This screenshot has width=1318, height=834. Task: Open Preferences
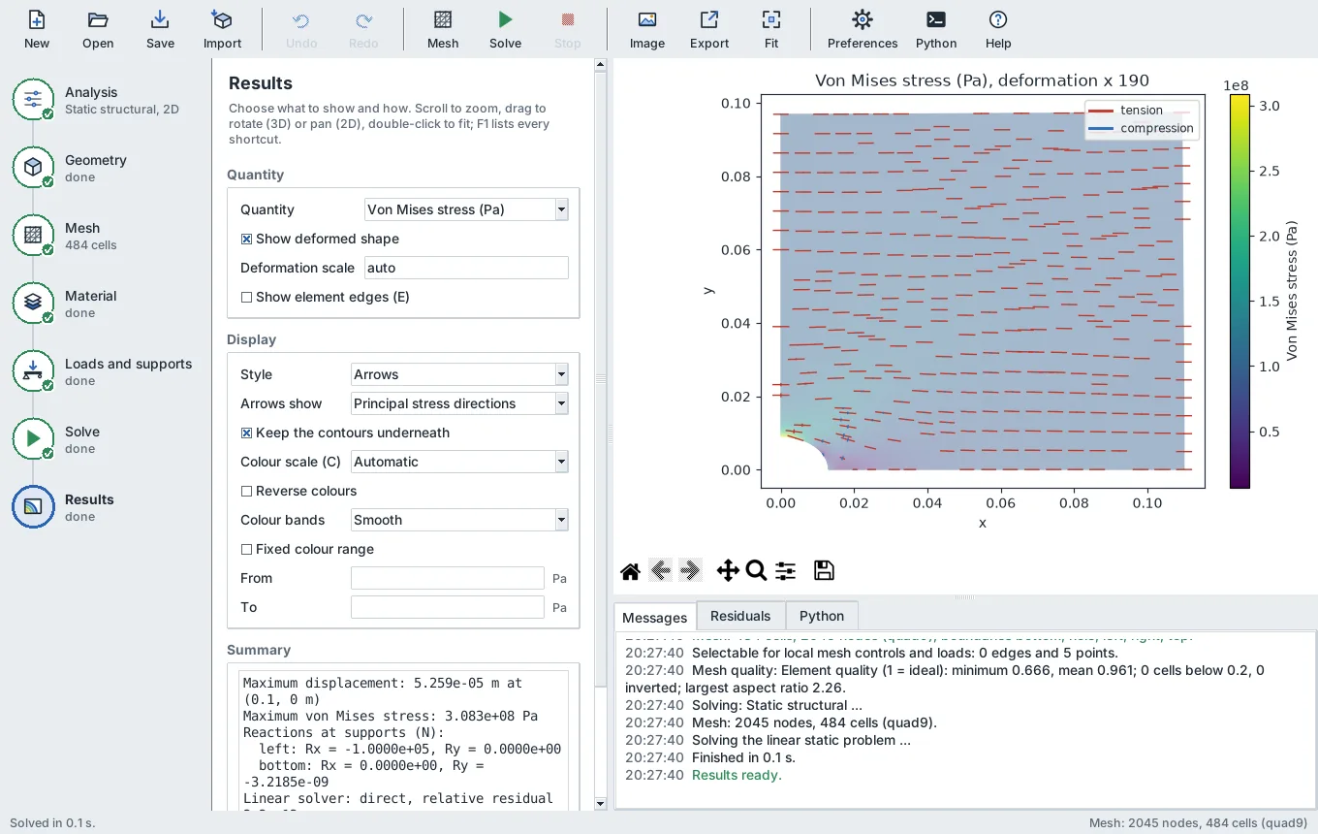pyautogui.click(x=863, y=29)
